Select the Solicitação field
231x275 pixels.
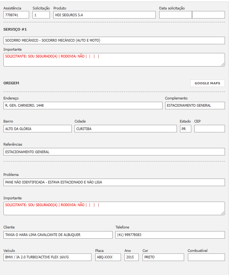[x=41, y=15]
